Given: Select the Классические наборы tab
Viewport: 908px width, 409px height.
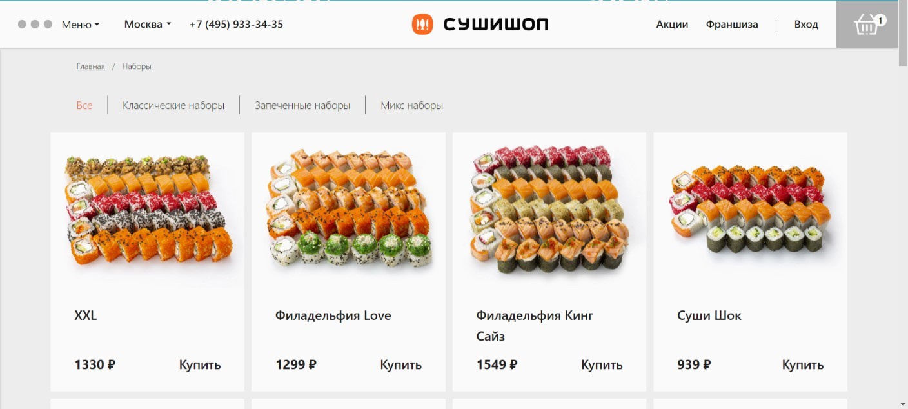Looking at the screenshot, I should click(173, 105).
